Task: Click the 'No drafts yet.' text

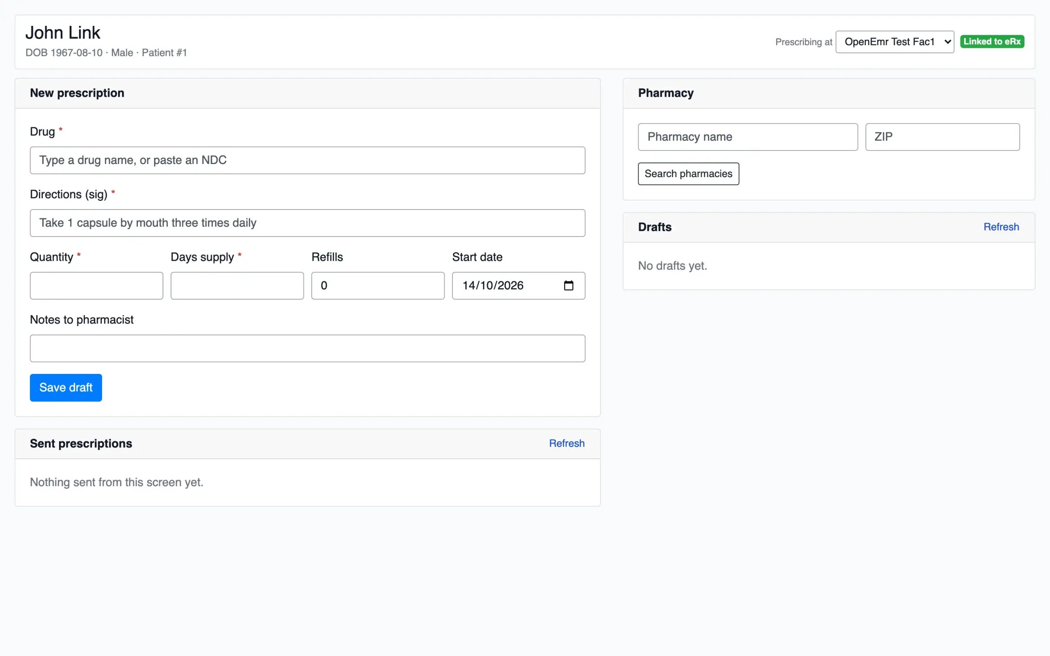Action: (x=673, y=266)
